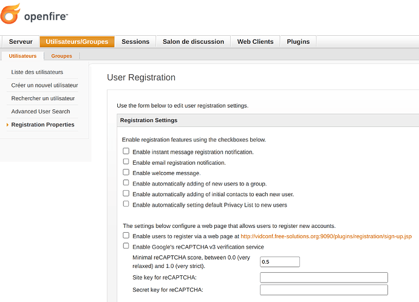Click arrow marker beside Registration Properties
This screenshot has width=419, height=302.
click(7, 125)
